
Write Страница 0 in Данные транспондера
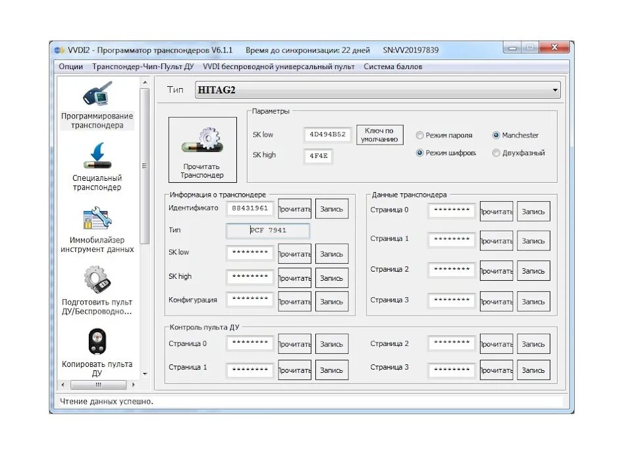coord(533,211)
